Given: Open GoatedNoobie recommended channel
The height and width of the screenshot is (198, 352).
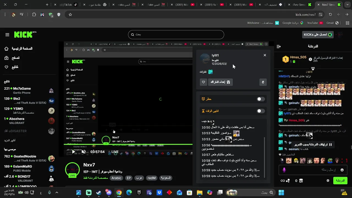Looking at the screenshot, I should click(x=29, y=158).
